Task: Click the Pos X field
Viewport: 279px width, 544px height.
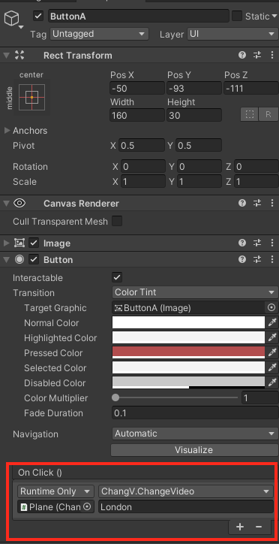Action: (136, 89)
